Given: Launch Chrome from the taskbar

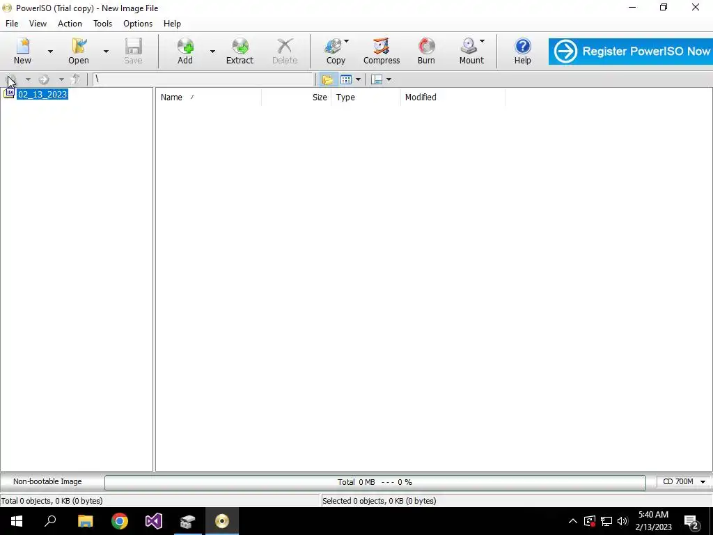Looking at the screenshot, I should (x=120, y=521).
